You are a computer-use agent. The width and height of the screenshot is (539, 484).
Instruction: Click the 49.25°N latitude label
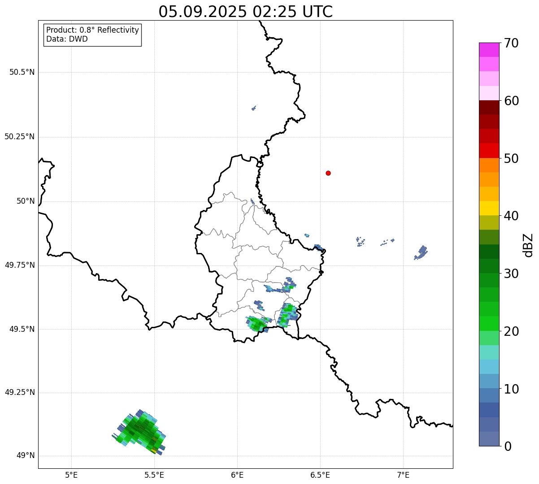(20, 393)
